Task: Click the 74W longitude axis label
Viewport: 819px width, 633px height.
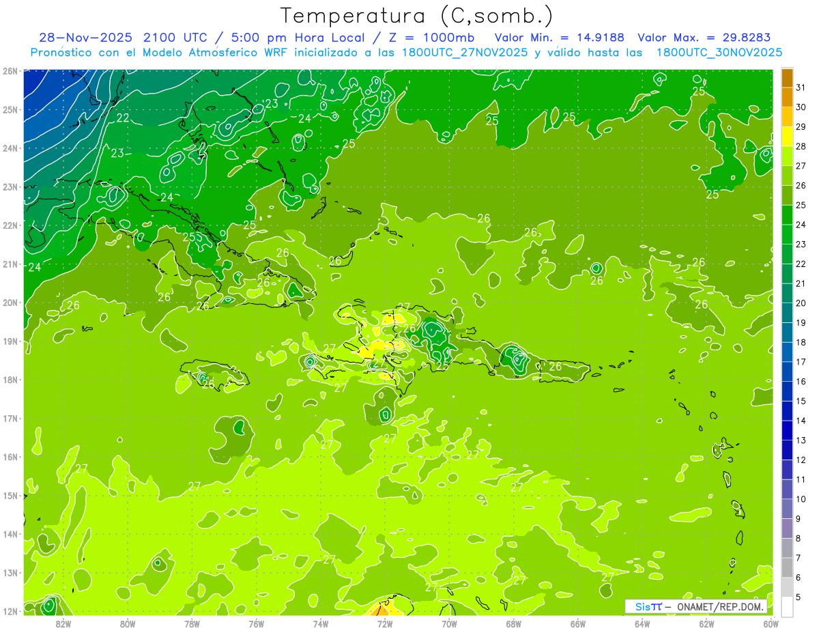Action: tap(321, 623)
